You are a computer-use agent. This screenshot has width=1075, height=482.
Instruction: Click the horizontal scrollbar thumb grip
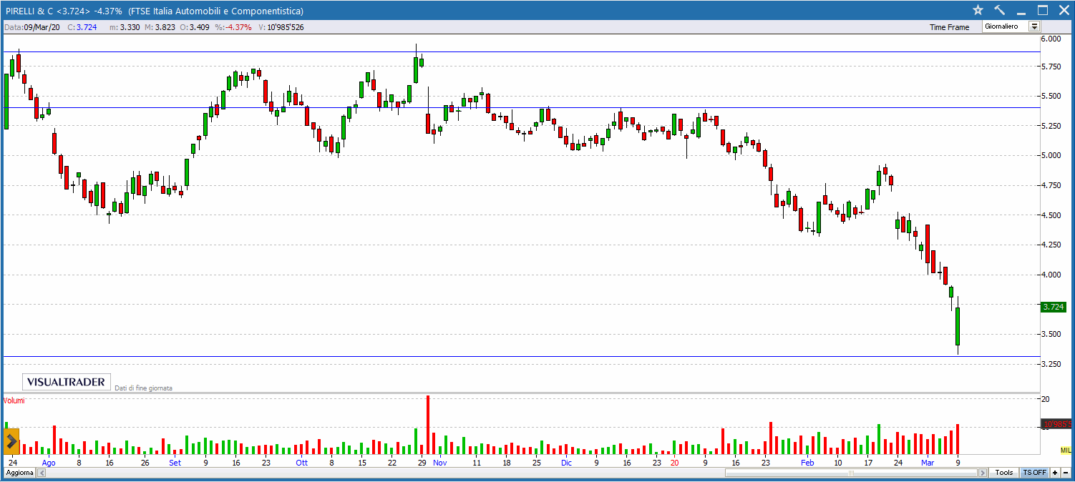tap(852, 473)
